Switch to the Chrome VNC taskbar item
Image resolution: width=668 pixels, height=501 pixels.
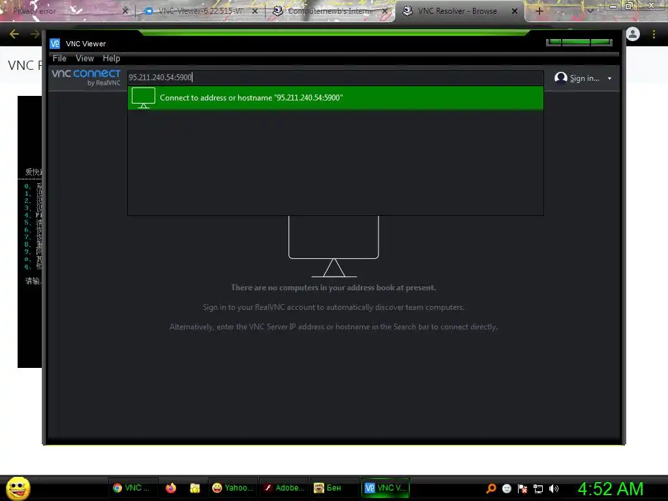click(132, 488)
